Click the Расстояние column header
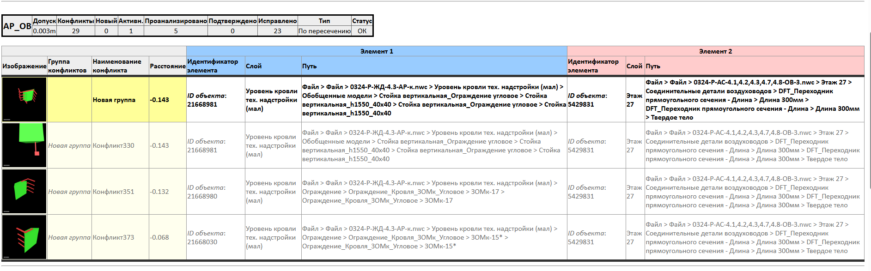 click(x=168, y=66)
